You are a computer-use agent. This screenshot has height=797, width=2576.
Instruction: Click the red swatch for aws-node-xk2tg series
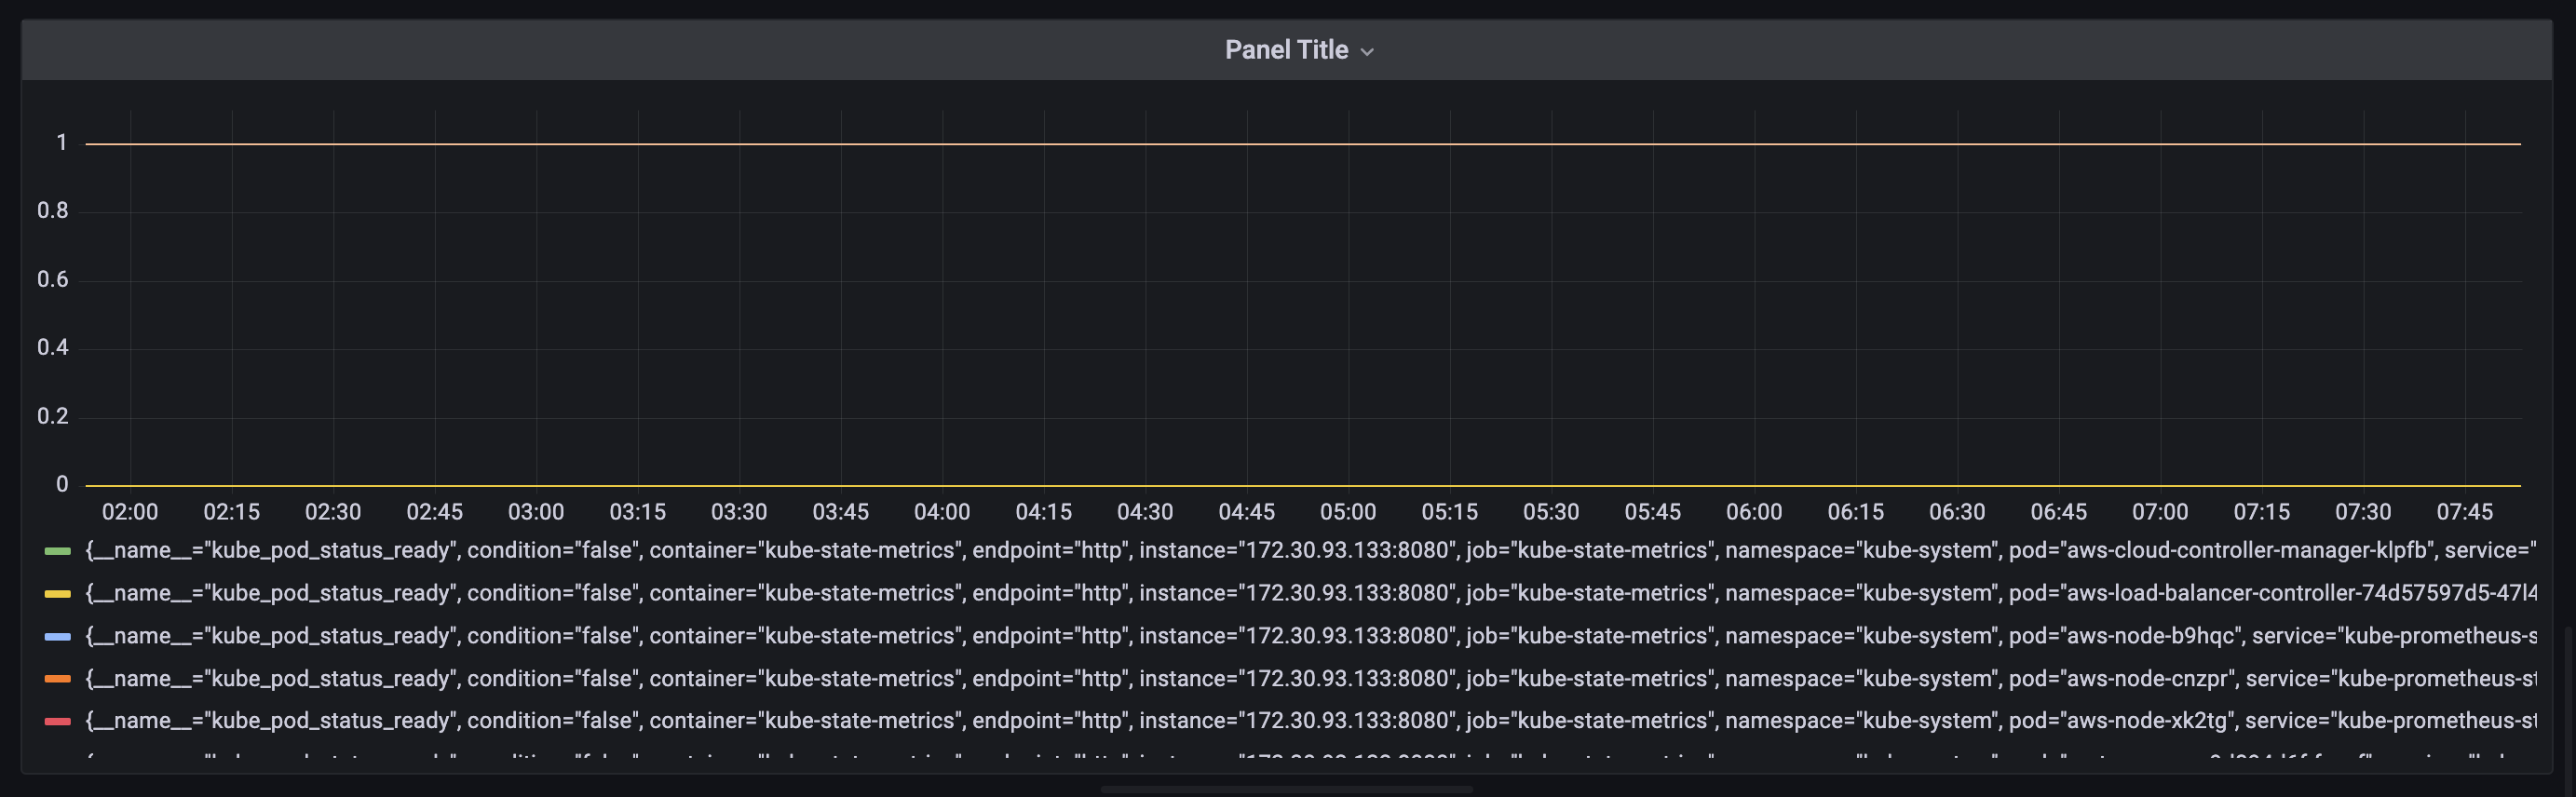tap(58, 721)
